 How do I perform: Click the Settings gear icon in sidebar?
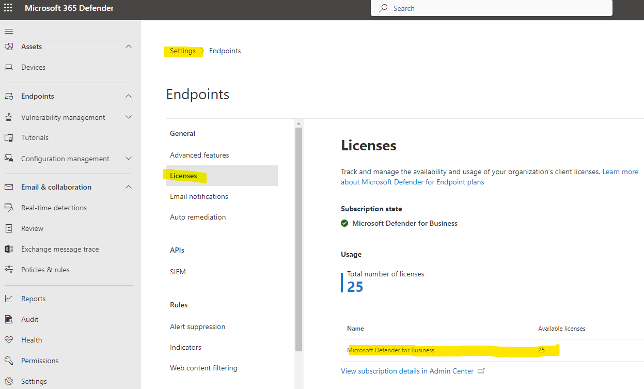click(x=9, y=381)
